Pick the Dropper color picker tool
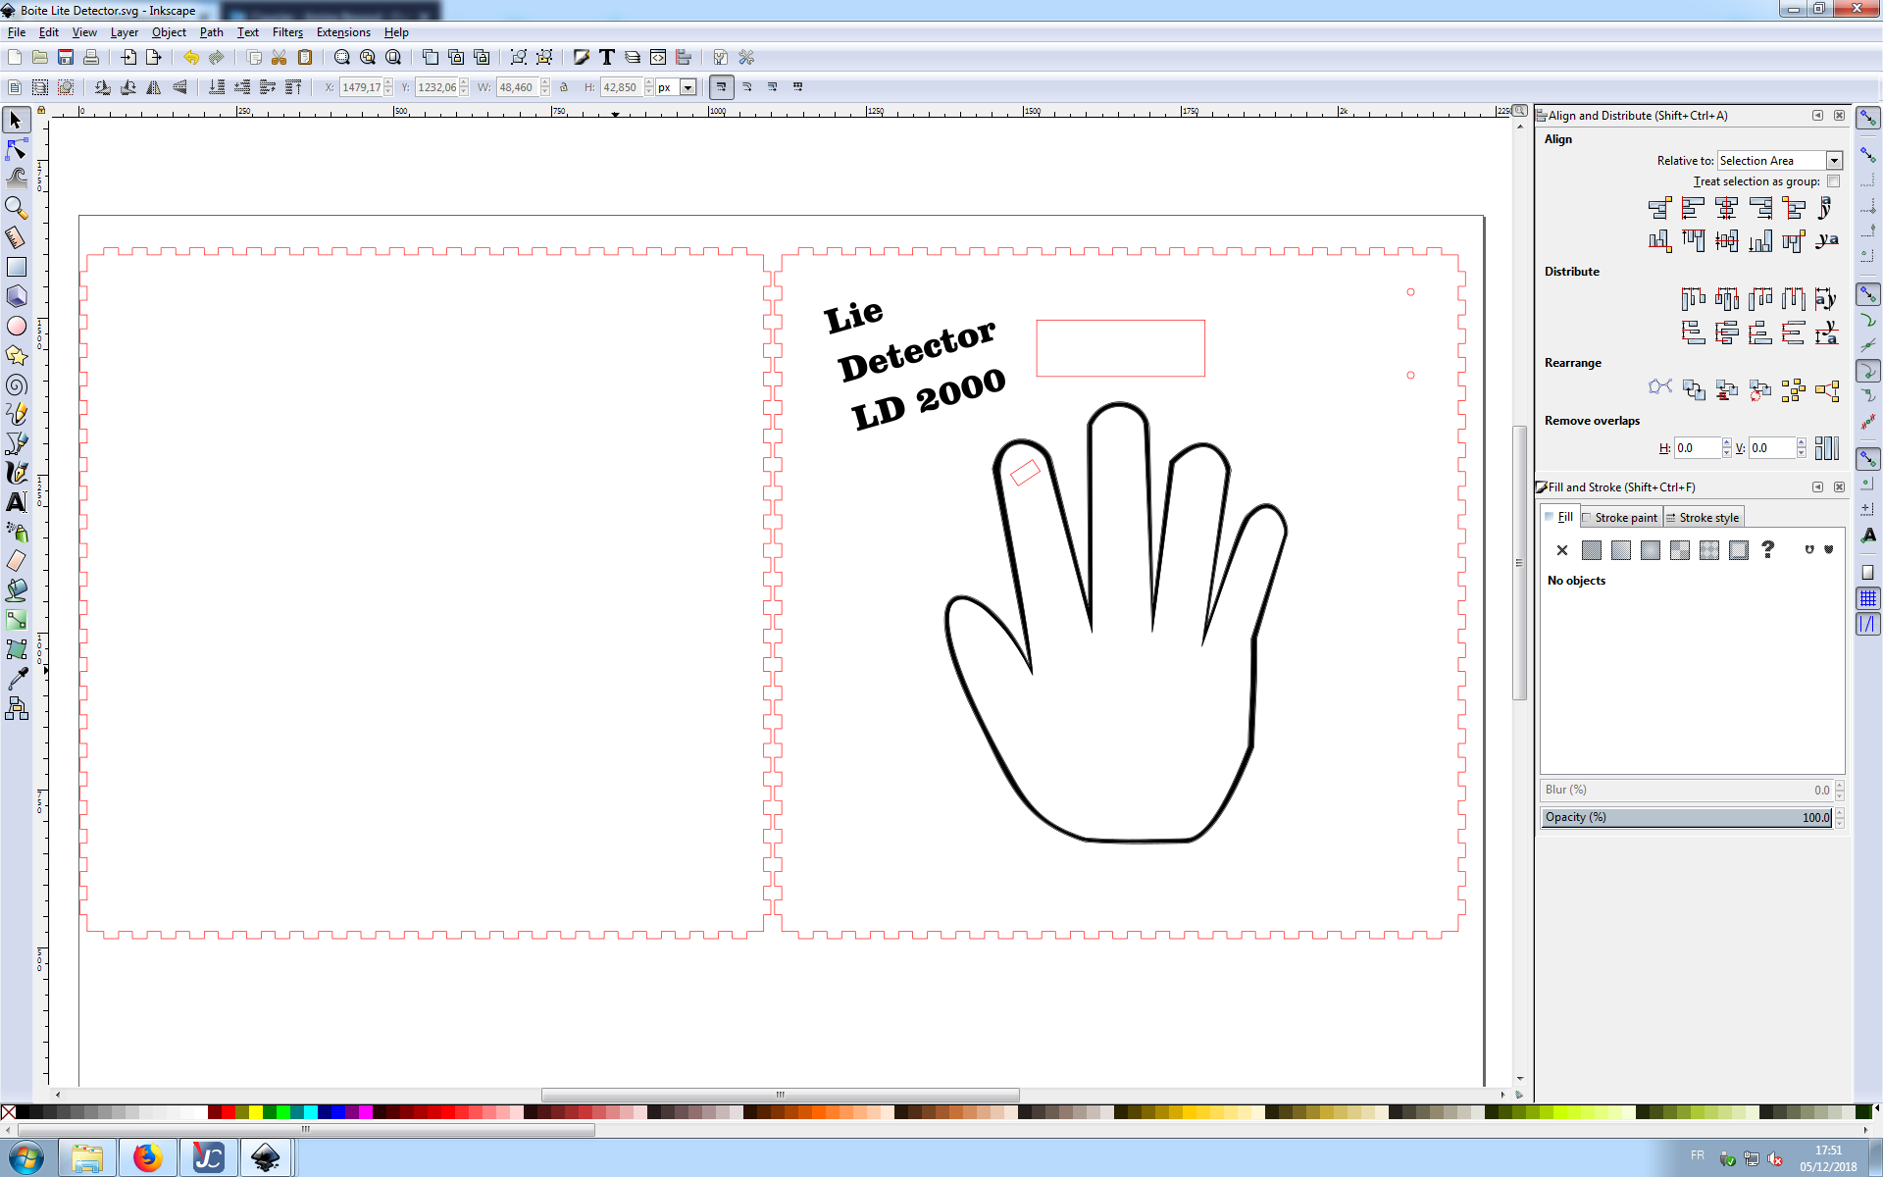This screenshot has width=1883, height=1177. pyautogui.click(x=17, y=679)
